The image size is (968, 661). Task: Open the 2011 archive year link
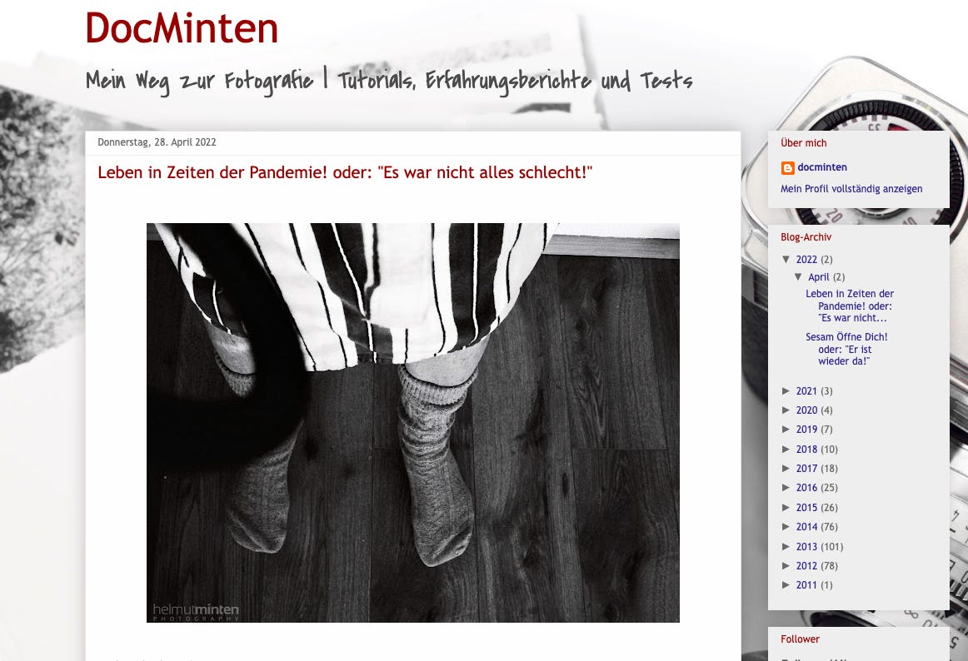pyautogui.click(x=806, y=585)
